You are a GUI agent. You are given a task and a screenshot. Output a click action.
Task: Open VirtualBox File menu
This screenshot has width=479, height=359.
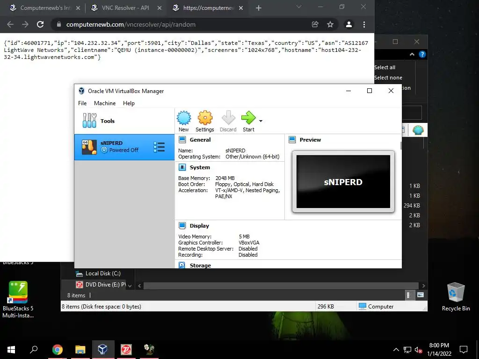(82, 103)
